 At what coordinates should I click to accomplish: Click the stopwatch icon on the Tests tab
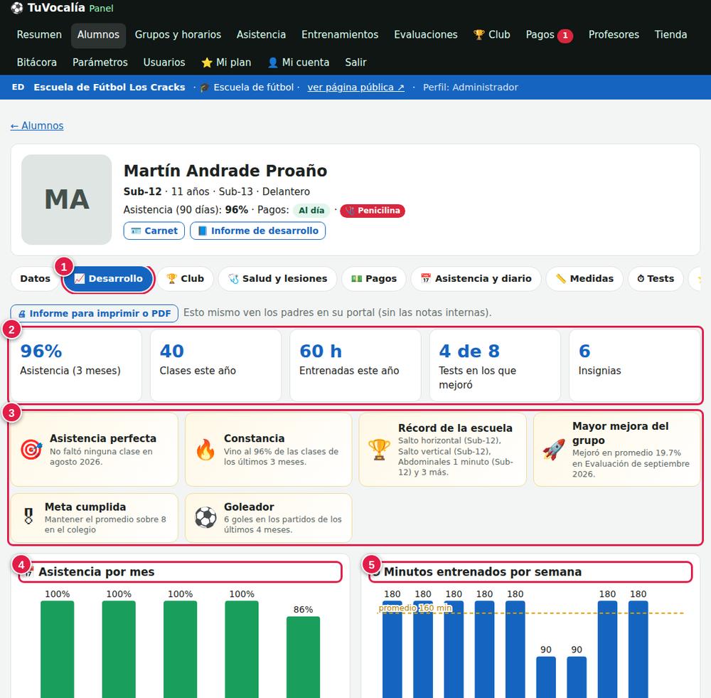(641, 279)
